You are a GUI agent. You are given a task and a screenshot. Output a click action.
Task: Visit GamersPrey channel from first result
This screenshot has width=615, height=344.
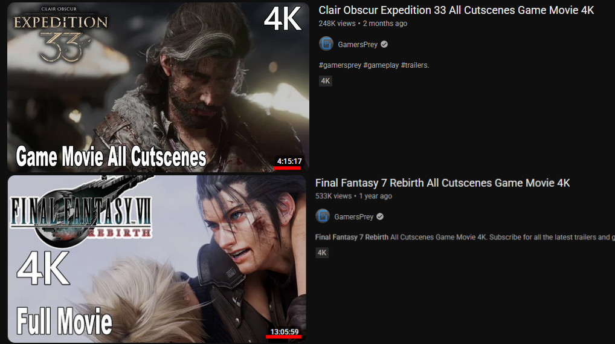358,45
